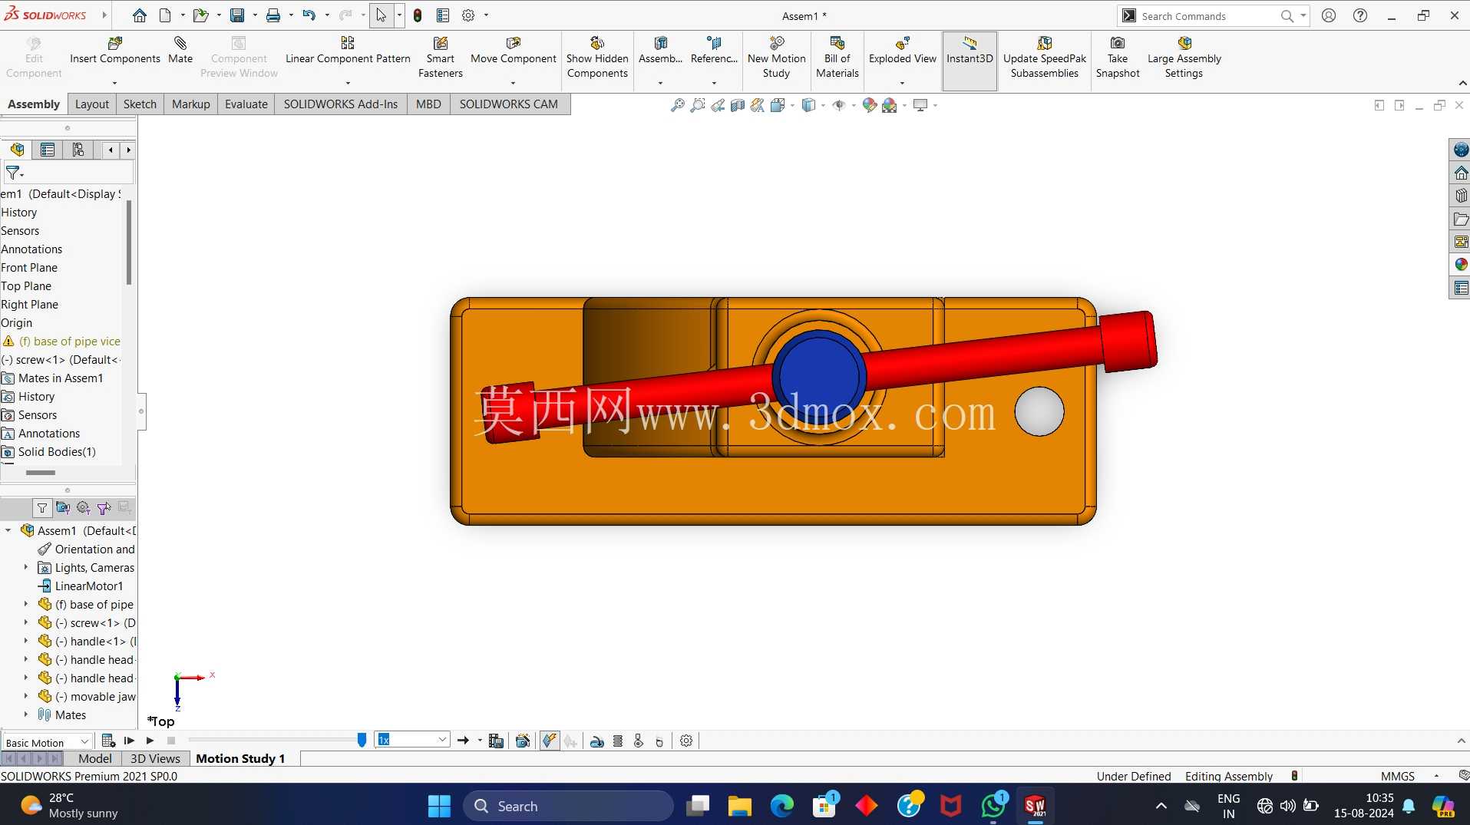Switch to the PropertyManager tab

coord(48,150)
